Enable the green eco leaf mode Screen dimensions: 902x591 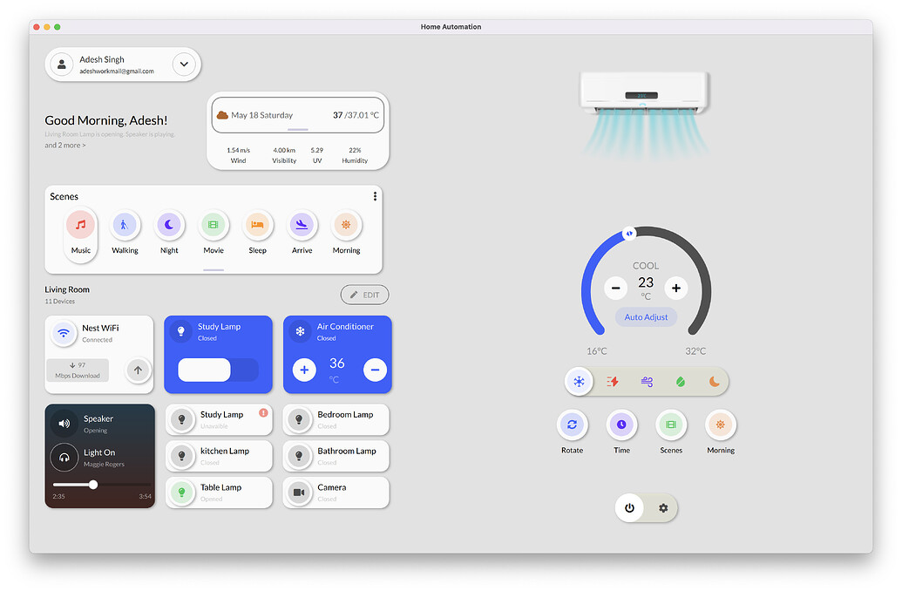[x=681, y=381]
